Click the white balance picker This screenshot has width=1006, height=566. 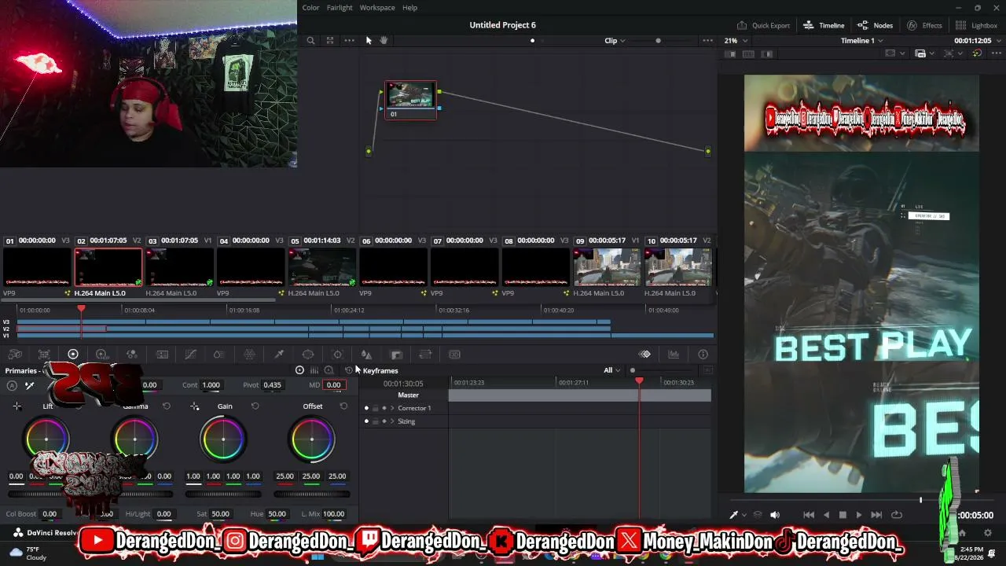pos(30,385)
